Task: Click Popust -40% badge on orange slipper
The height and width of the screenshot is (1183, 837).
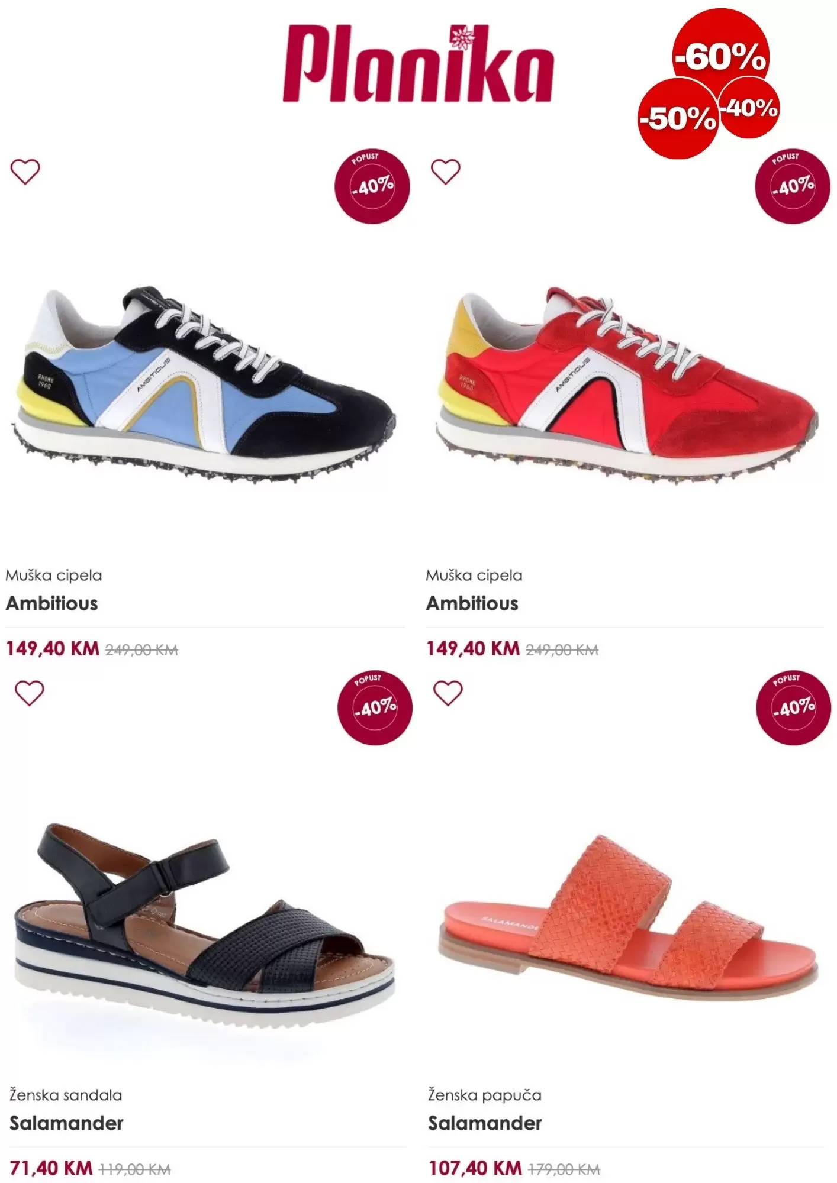Action: 794,707
